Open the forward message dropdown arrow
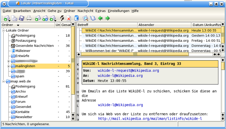226x129 pixels. coord(56,20)
